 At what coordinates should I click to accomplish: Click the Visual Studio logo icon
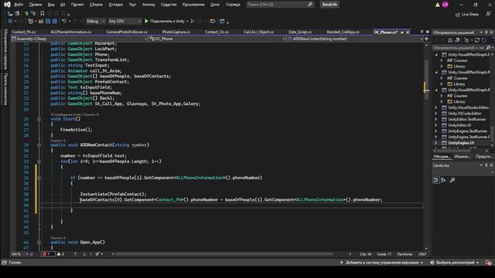[x=7, y=5]
